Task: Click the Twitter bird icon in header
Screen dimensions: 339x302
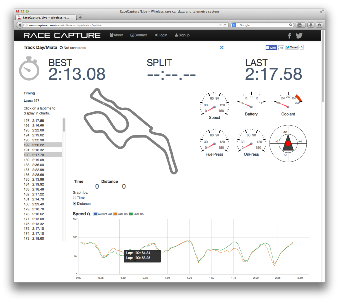Action: [x=299, y=36]
